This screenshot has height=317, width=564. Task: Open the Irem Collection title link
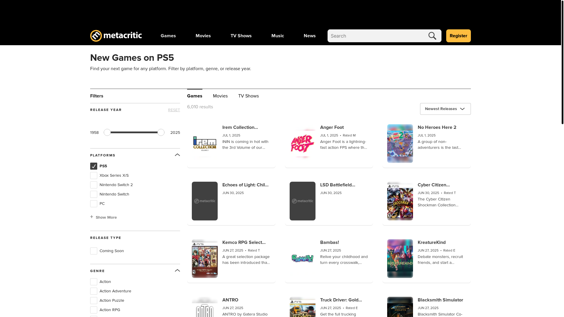240,127
